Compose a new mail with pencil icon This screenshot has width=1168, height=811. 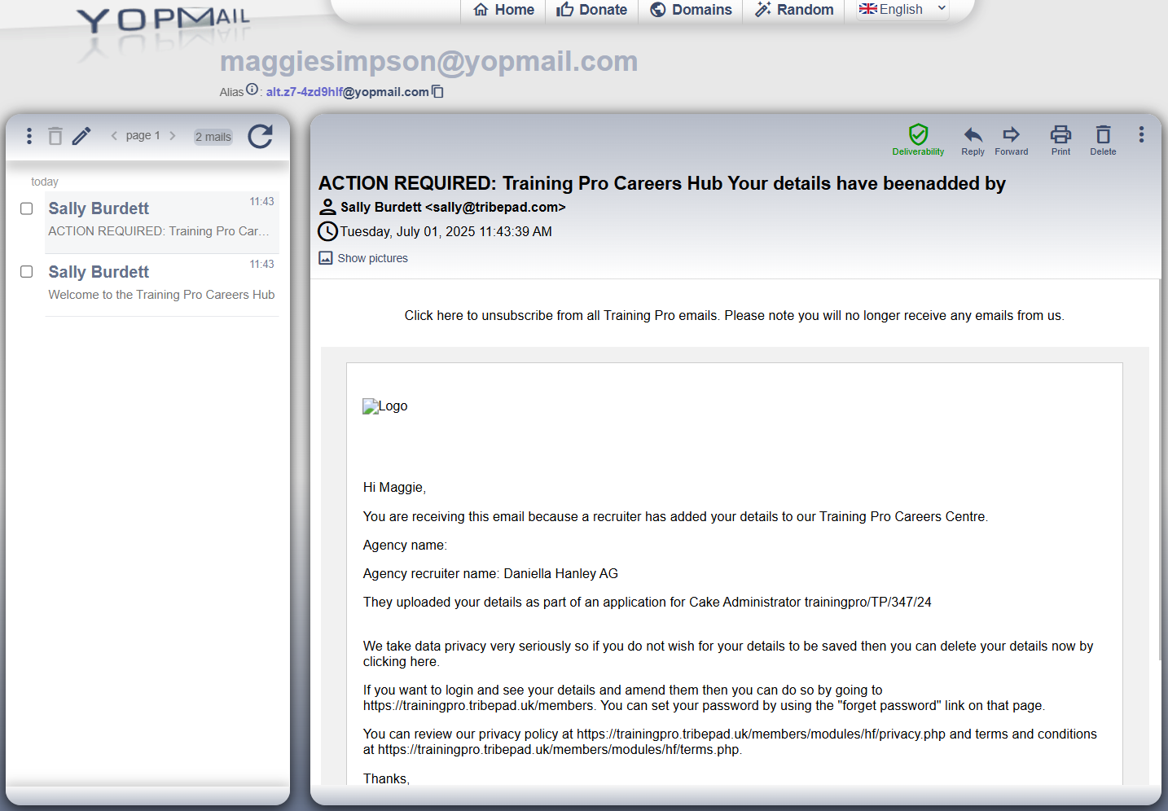pyautogui.click(x=81, y=136)
